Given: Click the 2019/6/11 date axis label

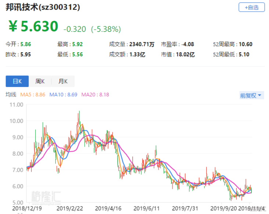Looking at the screenshot, I should [146, 209].
